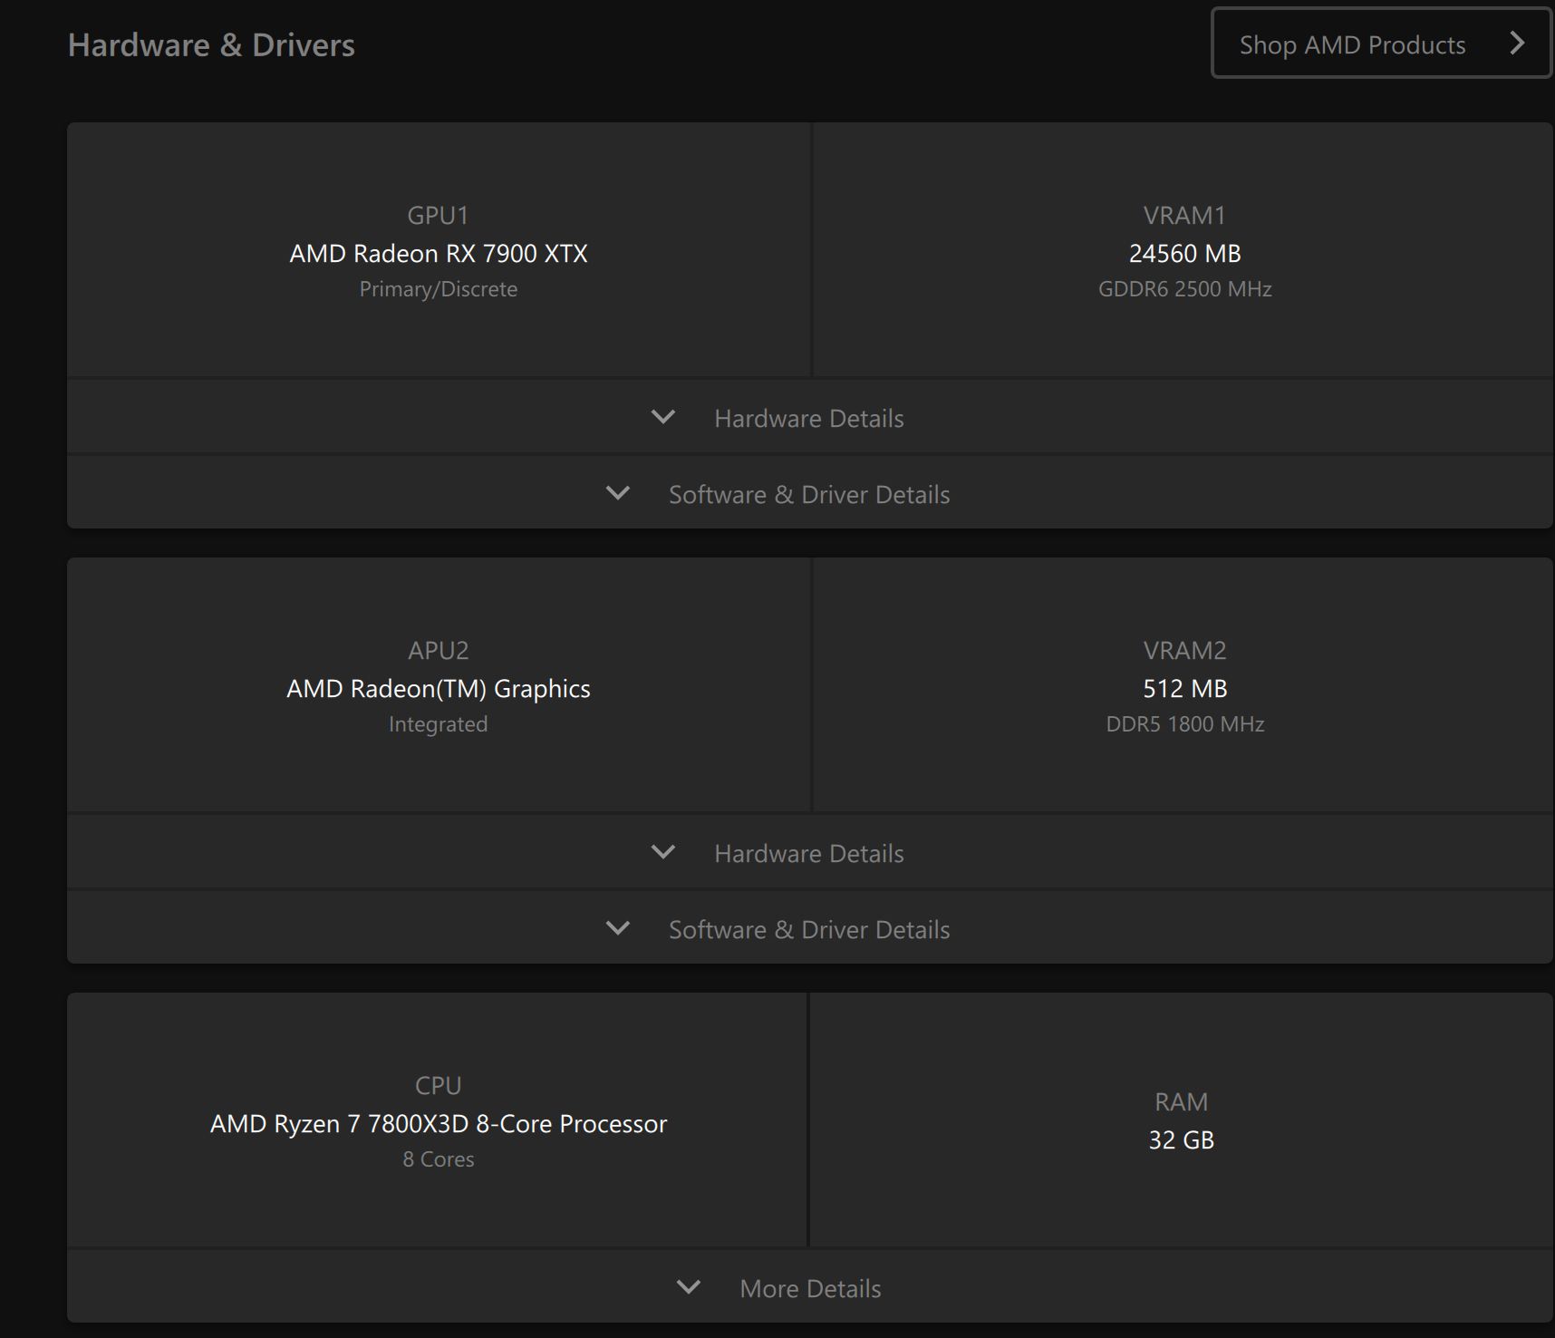The image size is (1555, 1338).
Task: Click the DDR5 1800 MHz text
Action: pyautogui.click(x=1184, y=724)
